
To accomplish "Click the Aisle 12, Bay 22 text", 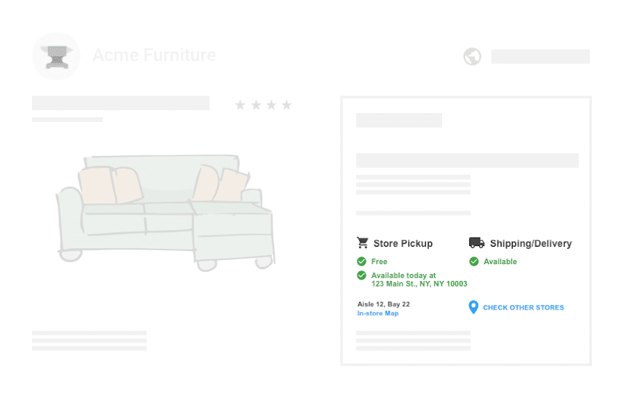I will [383, 304].
